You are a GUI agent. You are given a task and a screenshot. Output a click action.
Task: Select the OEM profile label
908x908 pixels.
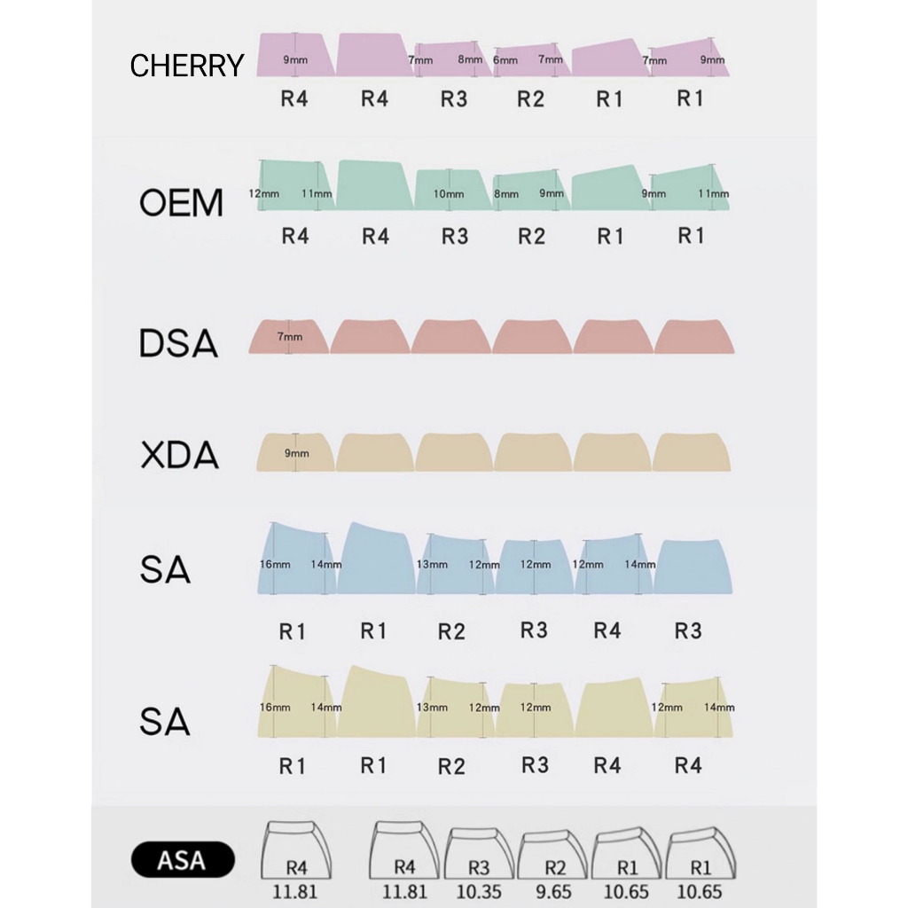click(181, 203)
